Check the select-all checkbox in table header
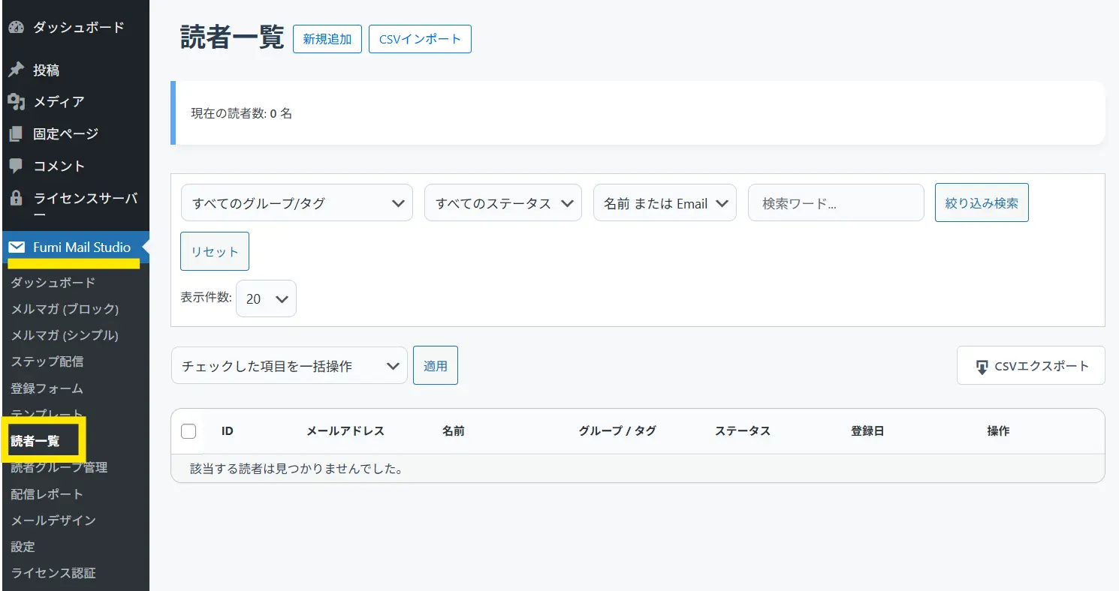1119x591 pixels. (x=189, y=431)
